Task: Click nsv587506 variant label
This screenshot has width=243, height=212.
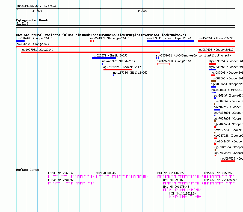Action: (x=227, y=78)
